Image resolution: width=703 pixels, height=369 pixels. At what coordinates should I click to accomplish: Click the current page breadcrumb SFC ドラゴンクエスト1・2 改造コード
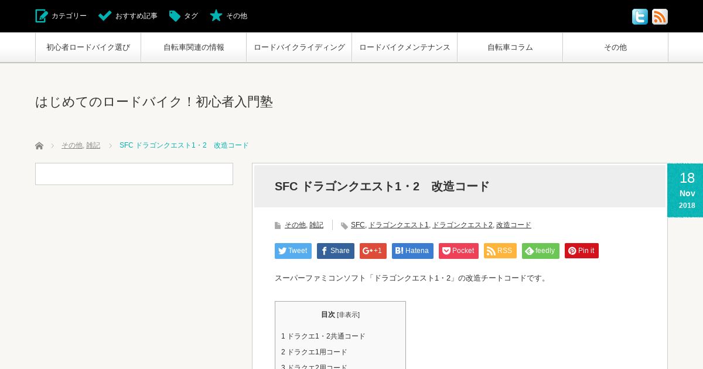(x=184, y=145)
